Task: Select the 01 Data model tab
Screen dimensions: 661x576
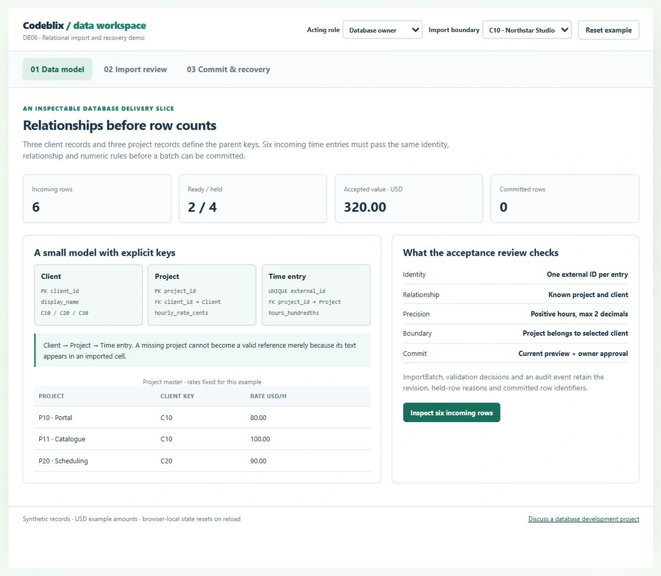Action: point(57,69)
